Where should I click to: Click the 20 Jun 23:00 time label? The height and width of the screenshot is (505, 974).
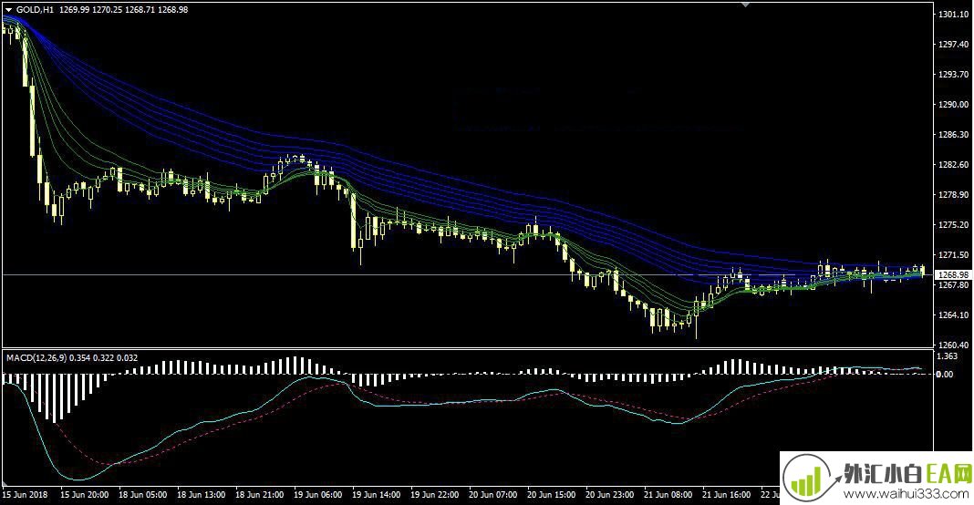pos(610,494)
